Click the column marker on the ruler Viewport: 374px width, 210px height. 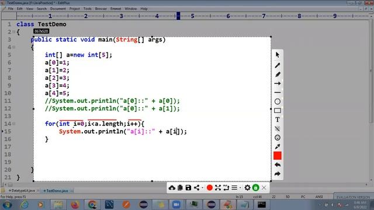[178, 16]
